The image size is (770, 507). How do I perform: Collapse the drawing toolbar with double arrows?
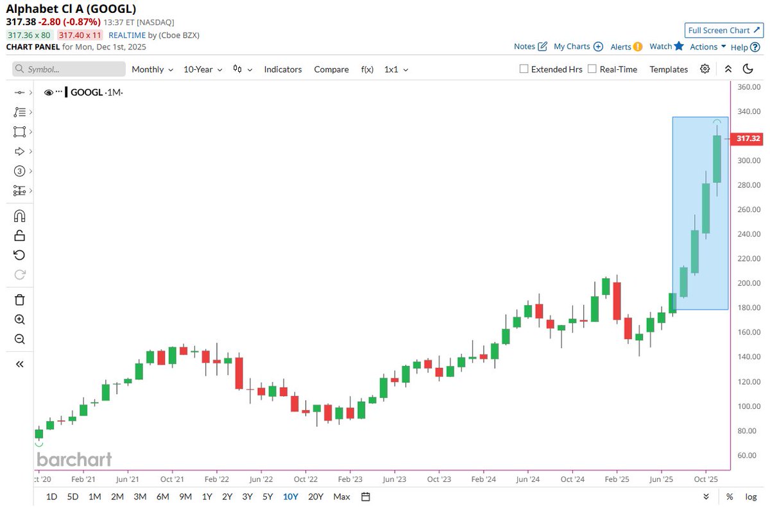point(19,363)
